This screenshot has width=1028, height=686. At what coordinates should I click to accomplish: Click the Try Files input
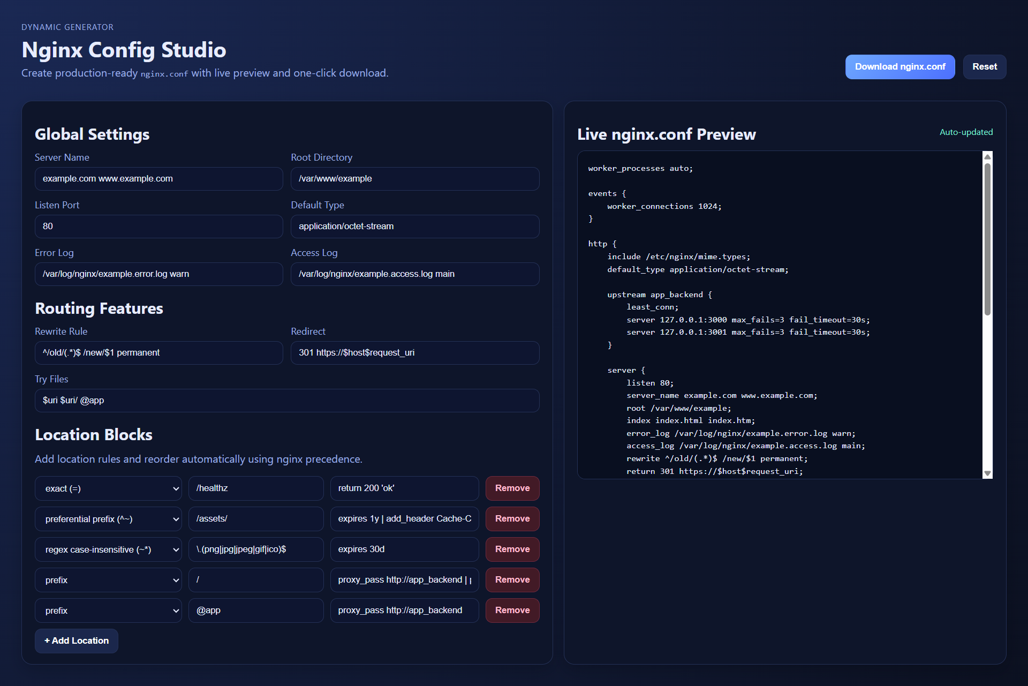(287, 401)
